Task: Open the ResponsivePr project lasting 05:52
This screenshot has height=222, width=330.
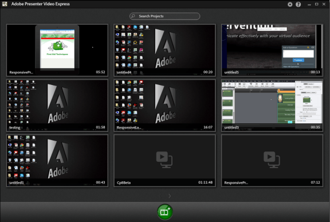Action: tap(57, 50)
